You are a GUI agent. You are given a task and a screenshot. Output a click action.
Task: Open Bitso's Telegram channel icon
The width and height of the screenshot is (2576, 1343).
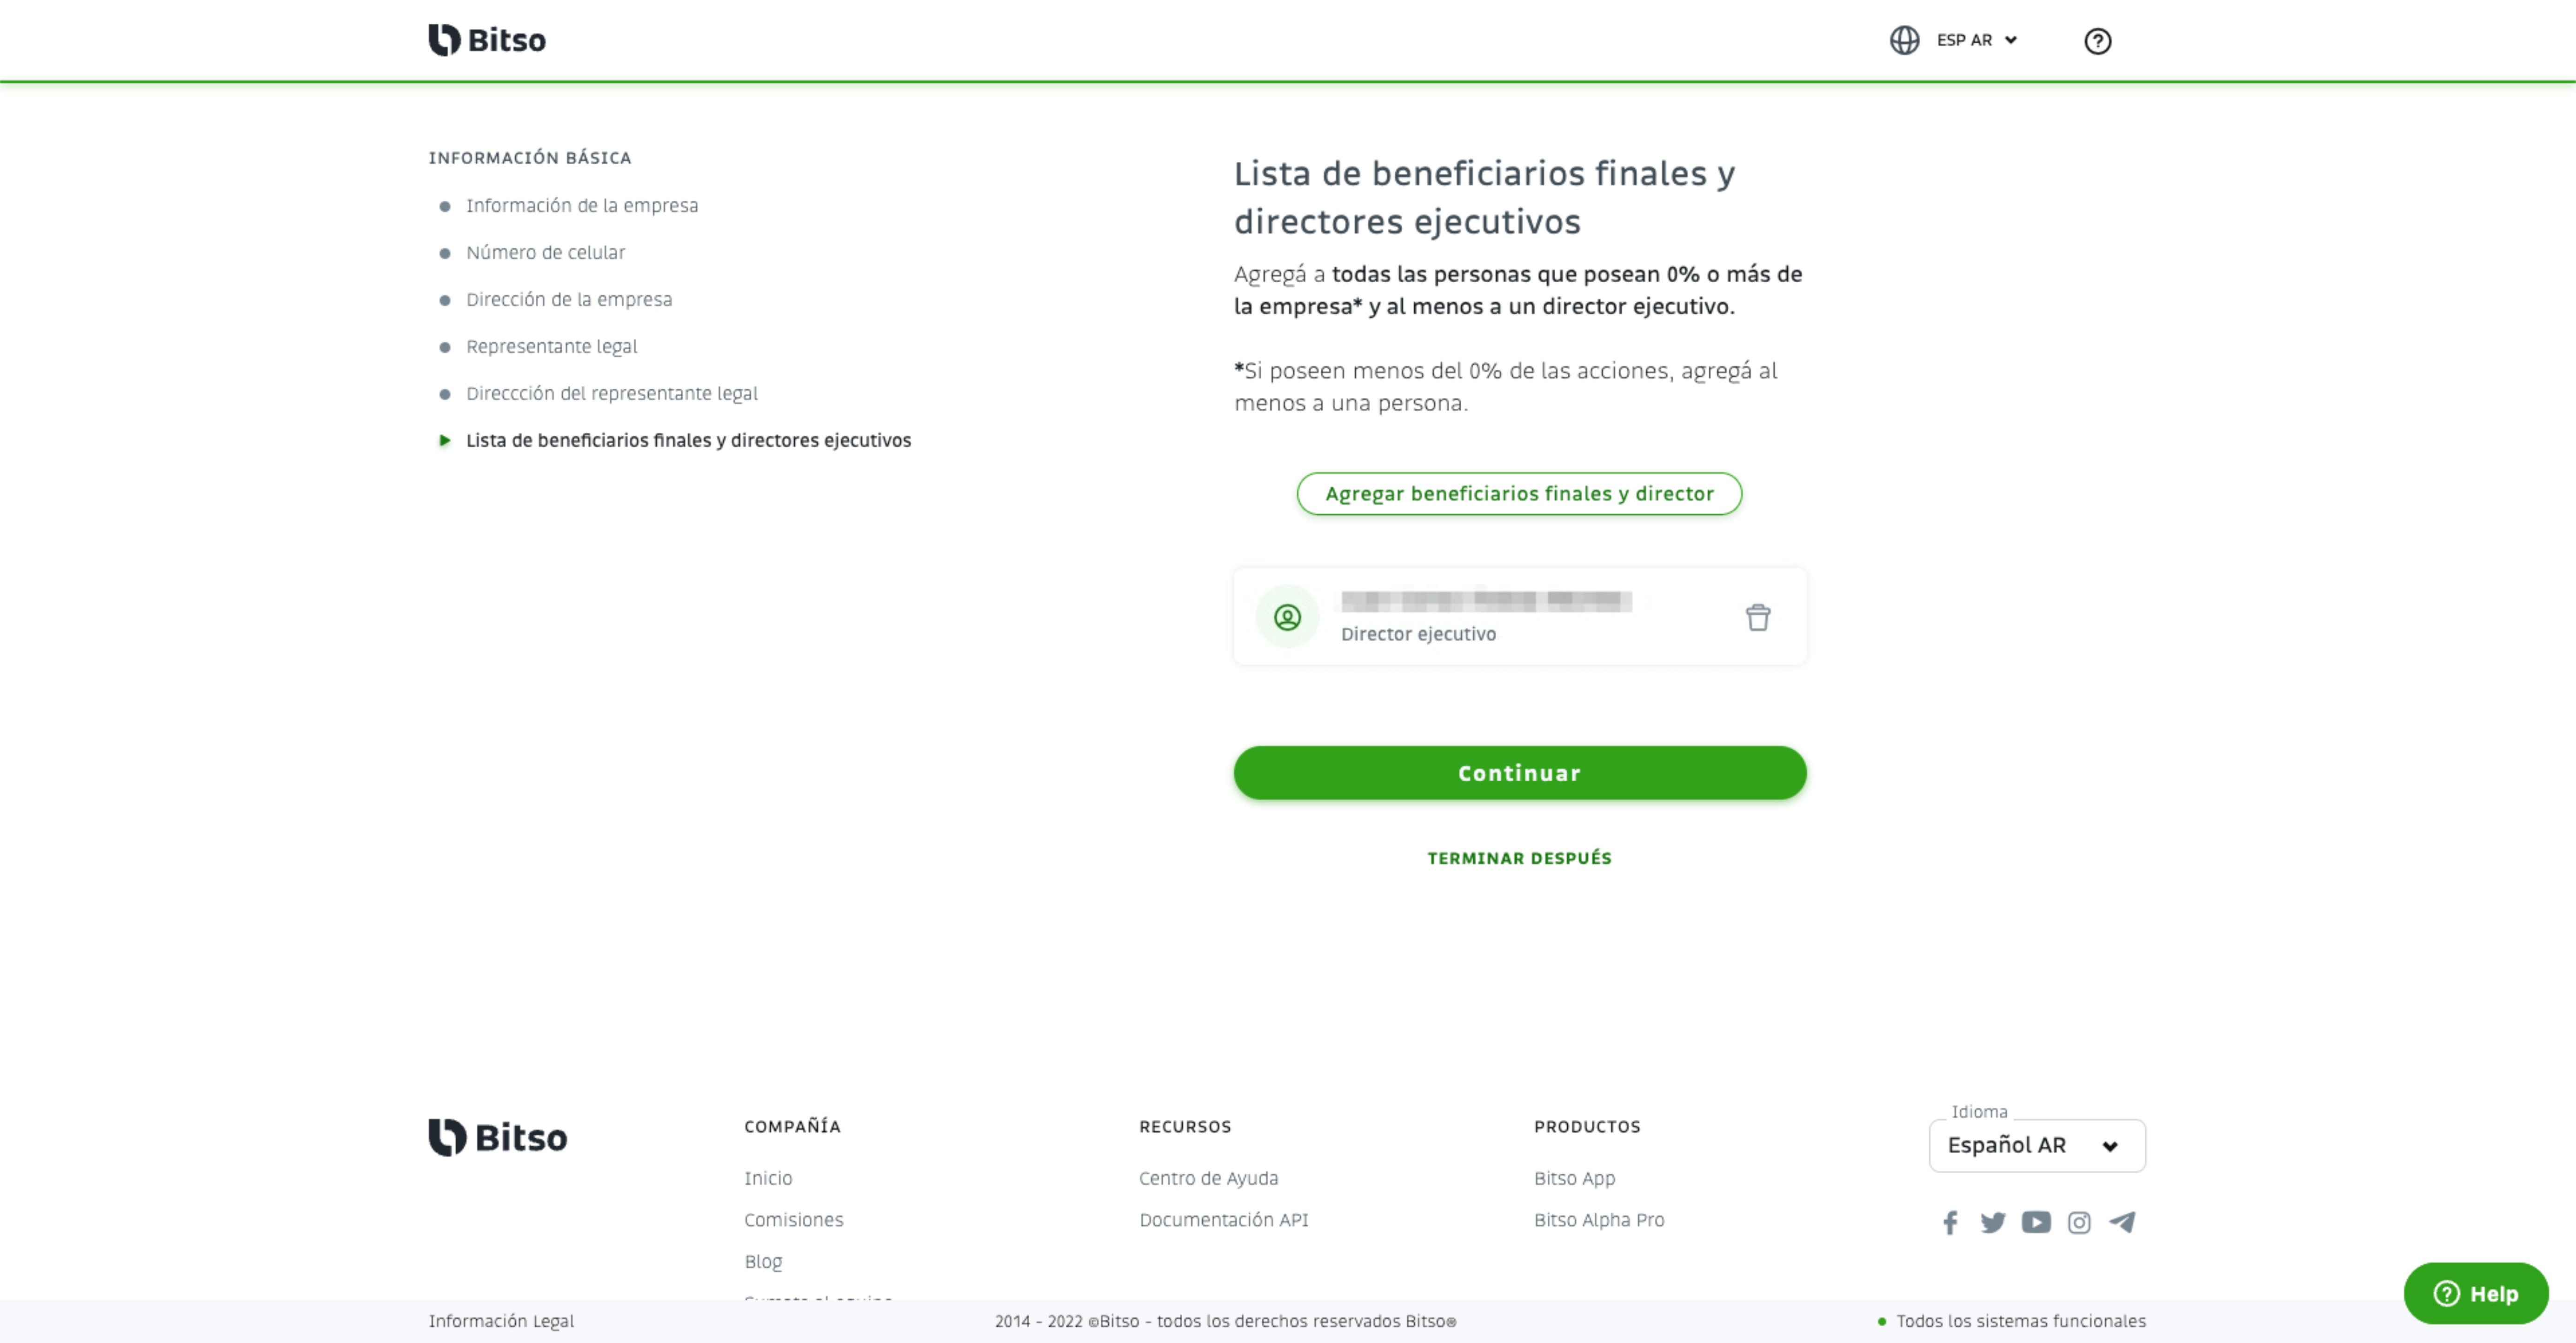click(x=2122, y=1222)
